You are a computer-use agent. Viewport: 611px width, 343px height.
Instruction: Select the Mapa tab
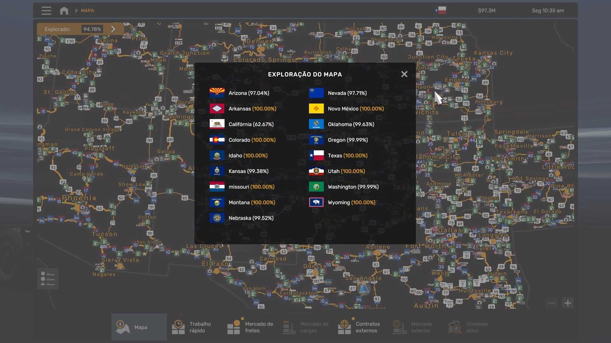coord(139,327)
